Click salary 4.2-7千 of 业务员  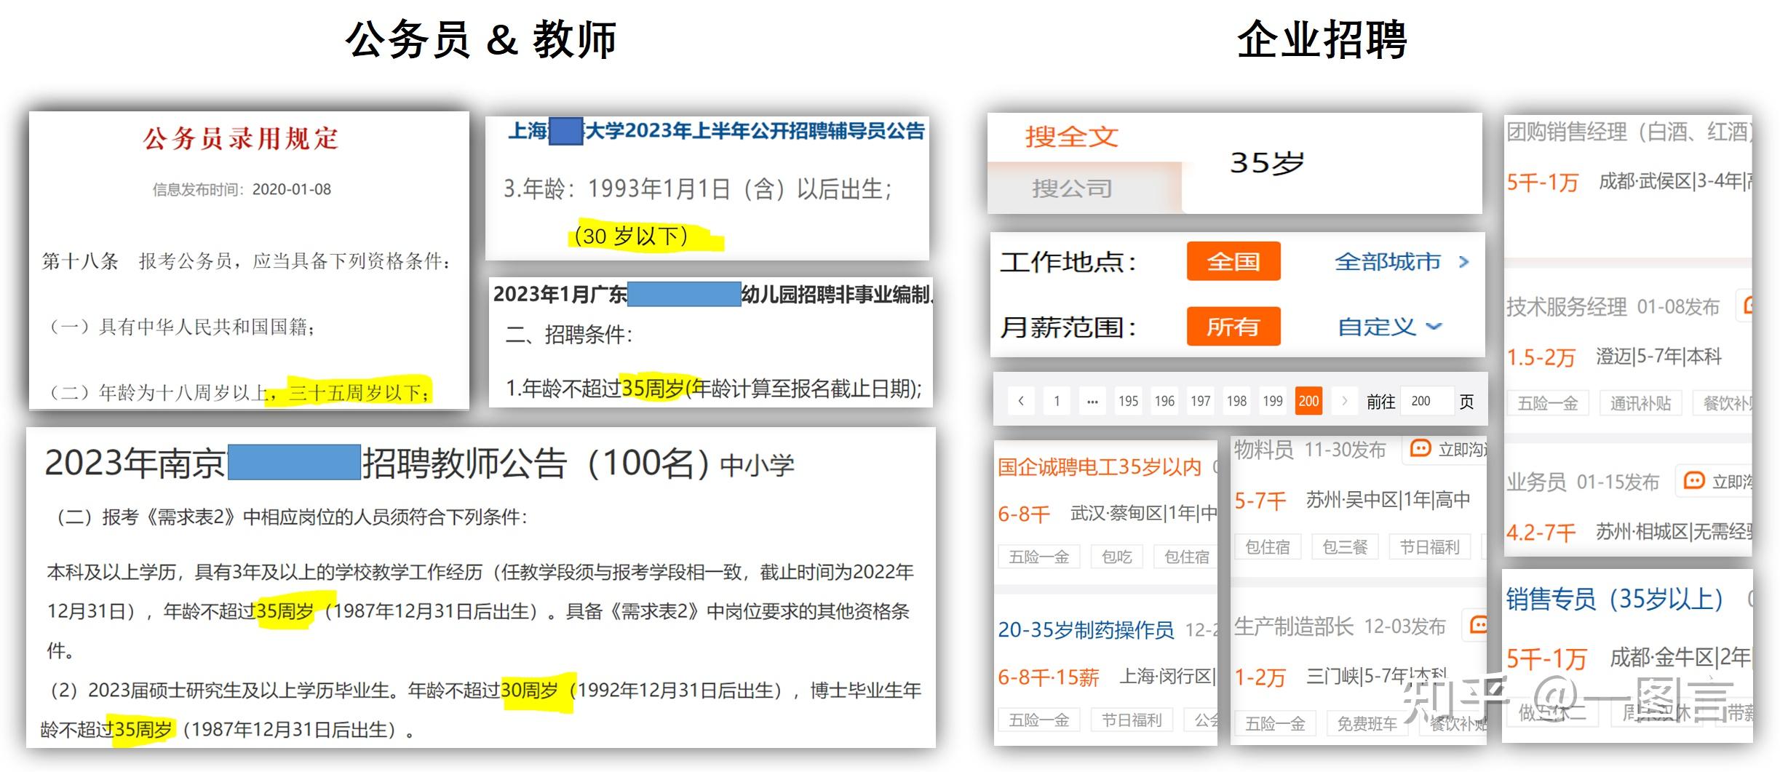click(x=1541, y=533)
